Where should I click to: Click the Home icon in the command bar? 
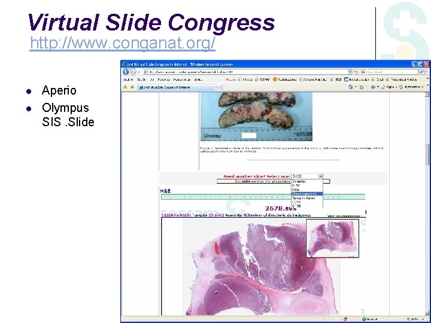point(350,87)
